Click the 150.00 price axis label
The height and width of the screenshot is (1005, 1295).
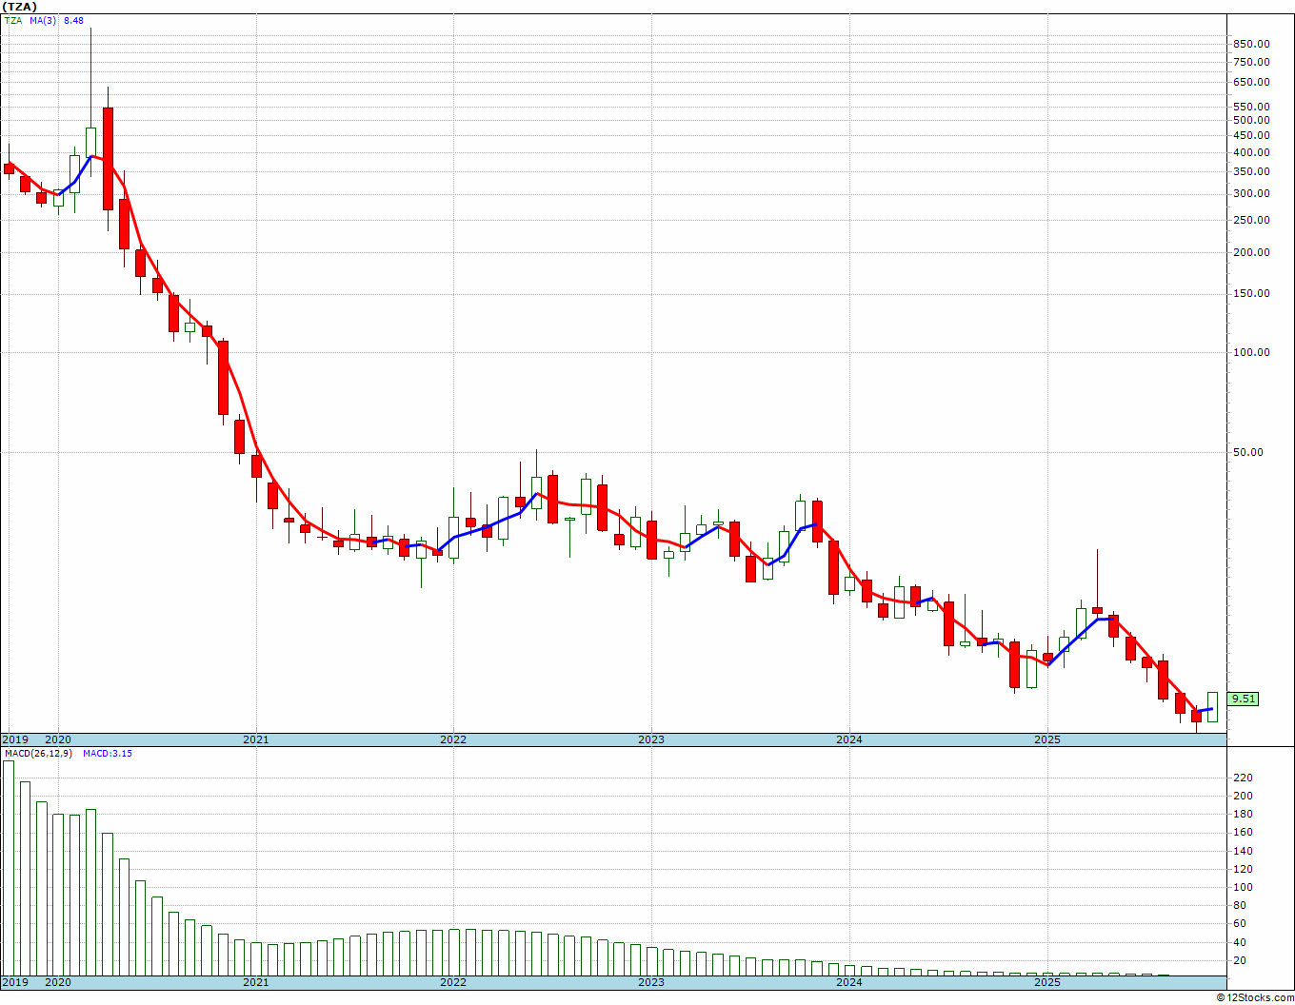1250,293
